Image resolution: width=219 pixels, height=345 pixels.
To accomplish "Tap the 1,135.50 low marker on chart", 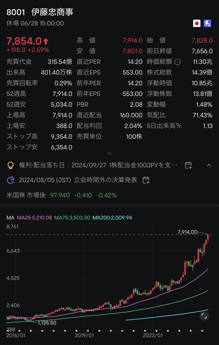I will (47, 323).
